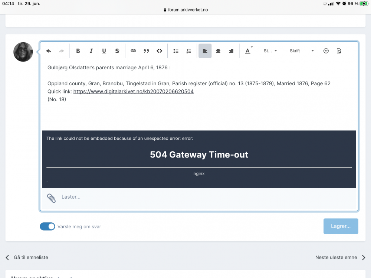371x278 pixels.
Task: Toggle bold formatting
Action: (78, 51)
